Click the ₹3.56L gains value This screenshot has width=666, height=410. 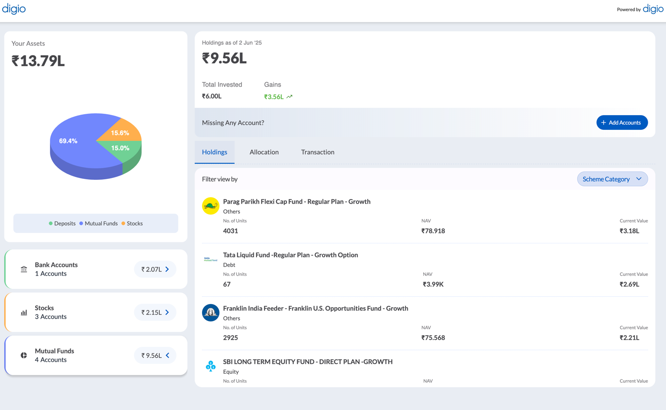274,97
